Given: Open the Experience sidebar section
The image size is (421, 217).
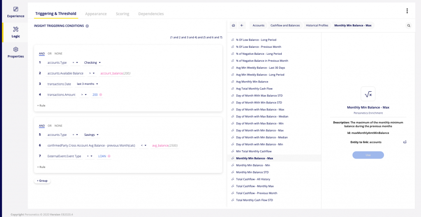Looking at the screenshot, I should pos(16,12).
